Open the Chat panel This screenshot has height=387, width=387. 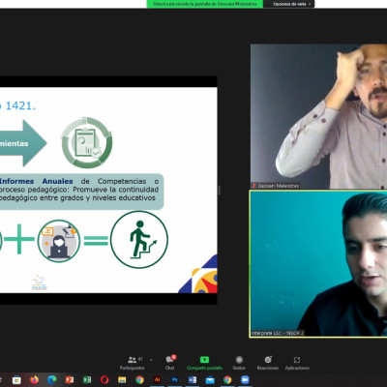[x=170, y=363]
